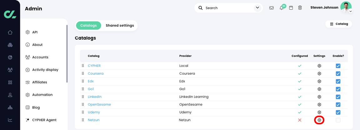Click the magnifier search icon
The height and width of the screenshot is (130, 360).
200,8
